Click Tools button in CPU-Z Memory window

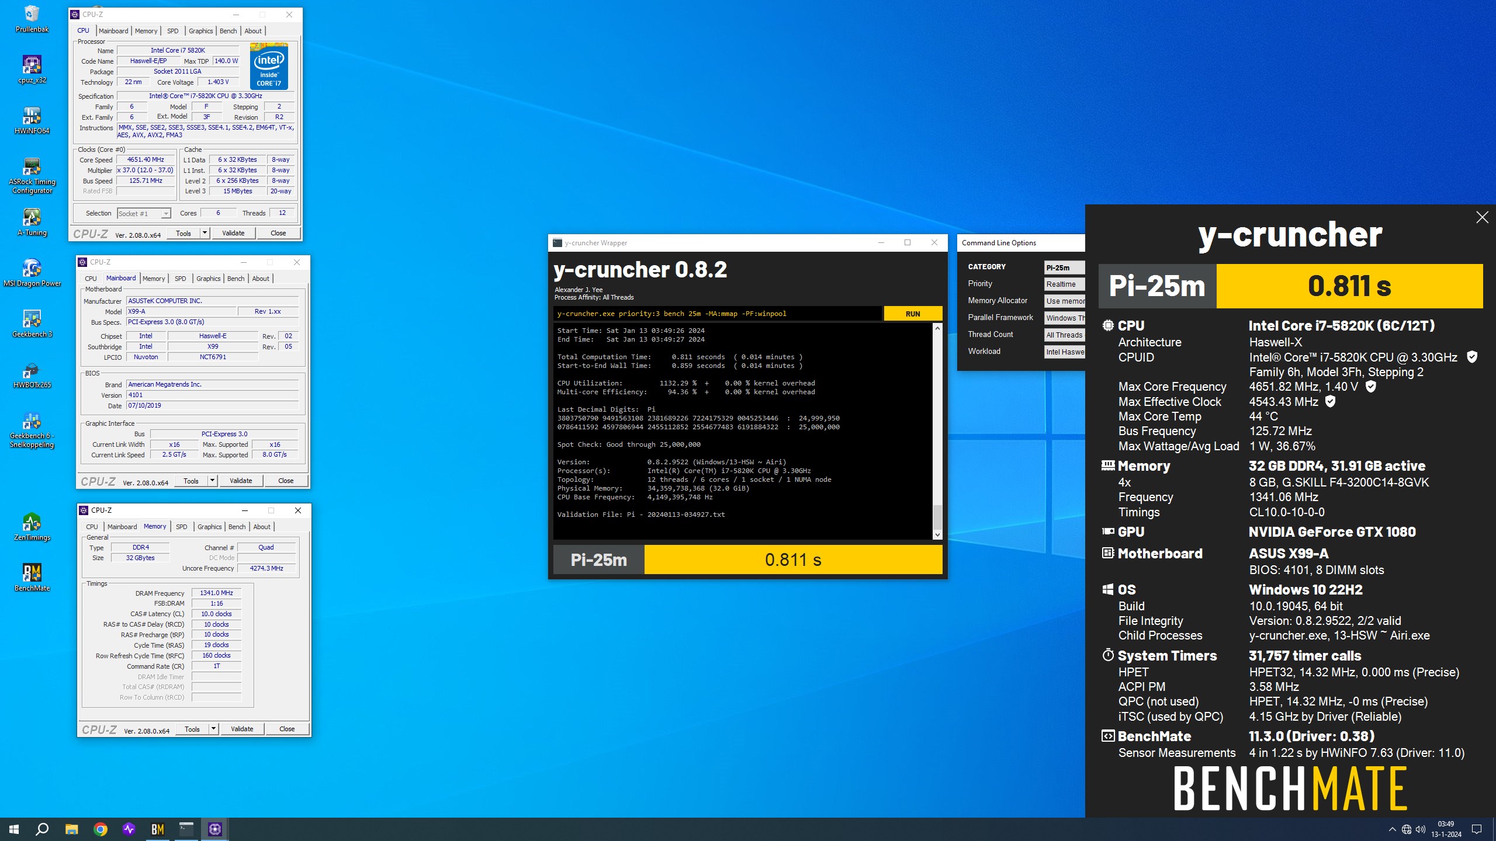192,729
